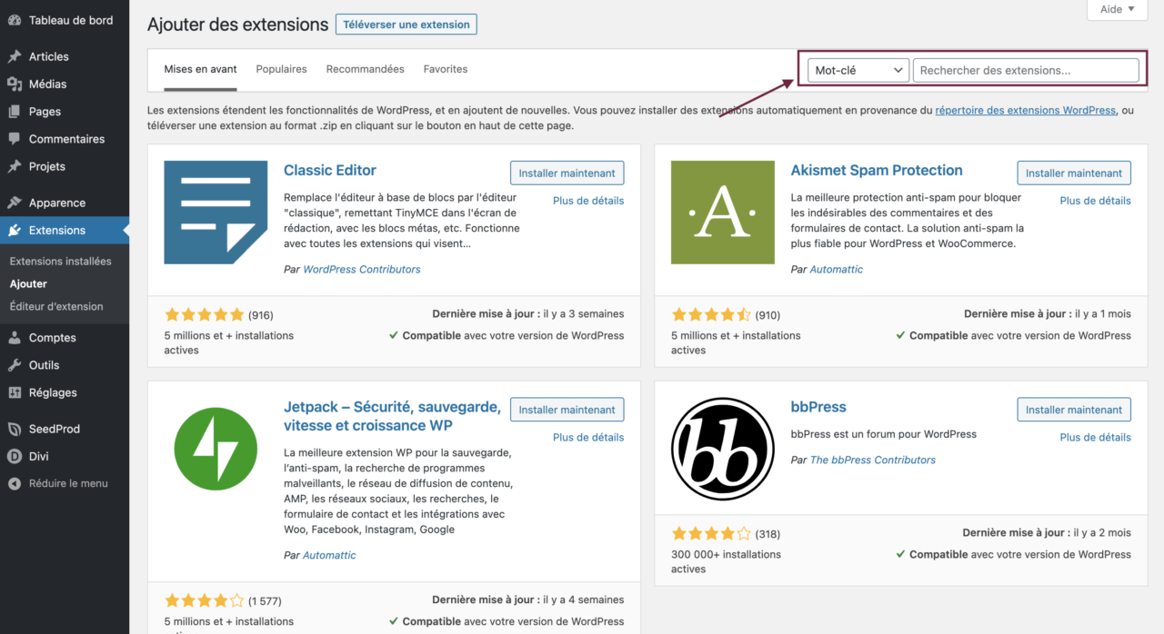This screenshot has height=634, width=1164.
Task: Open Comptes via the user icon
Action: click(15, 337)
